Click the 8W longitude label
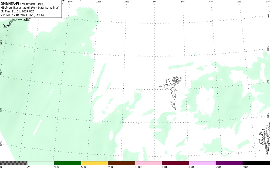 point(155,2)
